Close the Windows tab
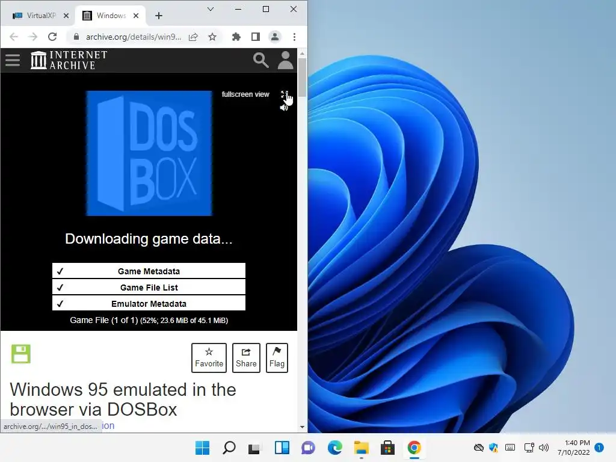The height and width of the screenshot is (462, 616). tap(136, 16)
